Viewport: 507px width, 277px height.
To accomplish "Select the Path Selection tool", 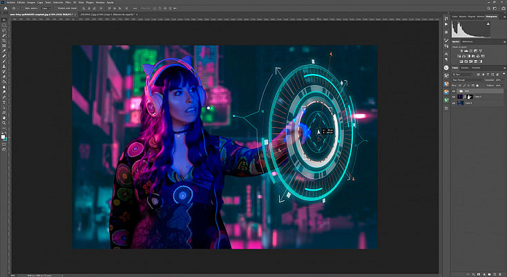I will coord(4,107).
